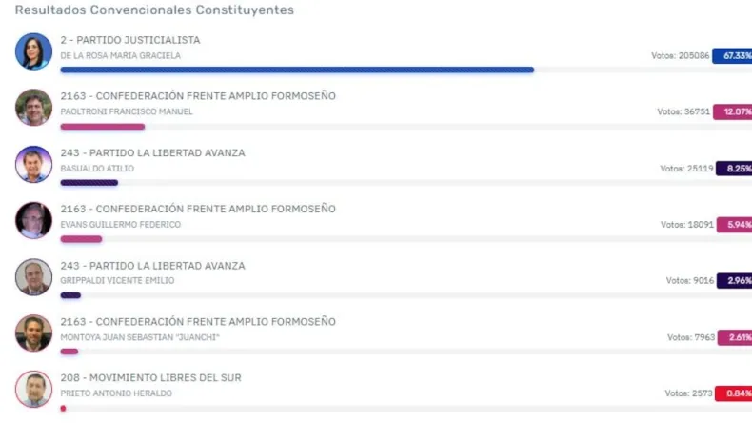Click Evans Guillermo Federico's portrait
Image resolution: width=752 pixels, height=423 pixels.
[33, 220]
